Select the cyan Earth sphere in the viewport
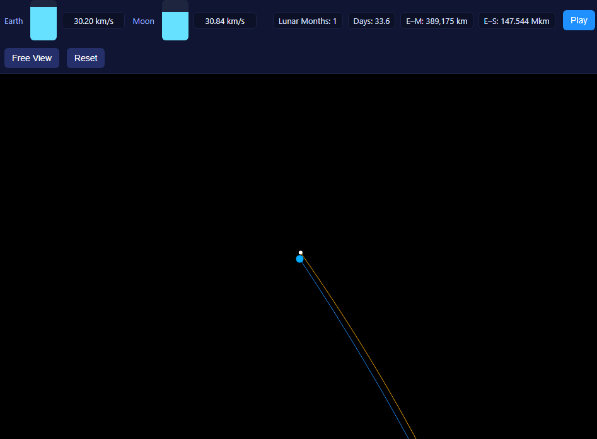Screen dimensions: 597x439 coord(299,257)
